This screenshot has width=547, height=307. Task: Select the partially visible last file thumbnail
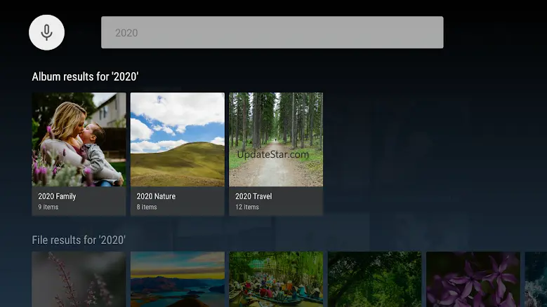point(536,279)
